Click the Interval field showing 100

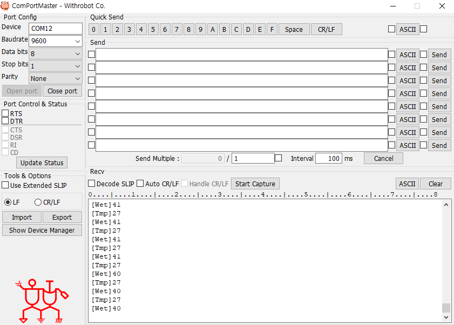point(329,158)
